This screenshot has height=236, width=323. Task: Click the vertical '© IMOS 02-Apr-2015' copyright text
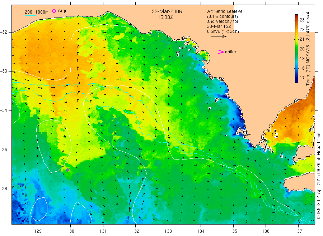[x=318, y=176]
